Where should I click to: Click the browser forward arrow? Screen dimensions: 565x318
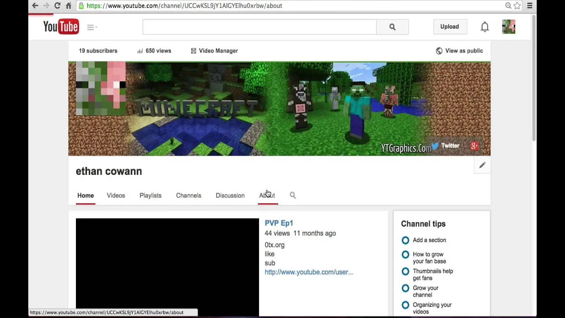tap(46, 6)
